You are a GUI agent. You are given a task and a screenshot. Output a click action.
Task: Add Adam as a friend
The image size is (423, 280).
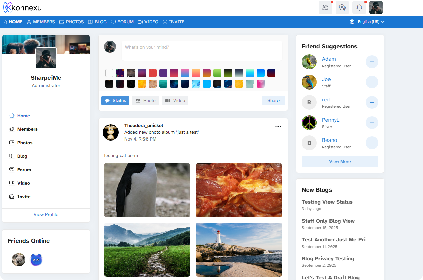tap(372, 62)
